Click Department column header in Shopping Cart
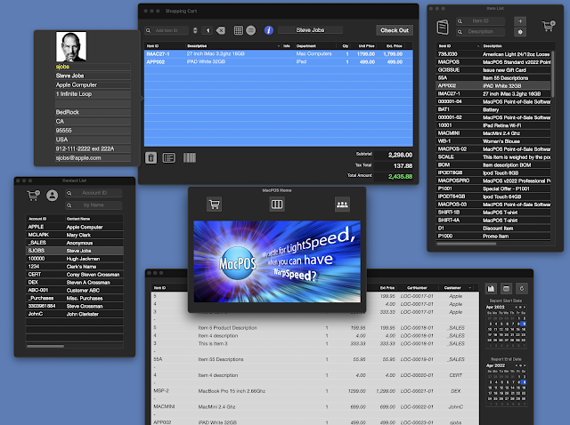Image resolution: width=570 pixels, height=425 pixels. click(x=317, y=46)
